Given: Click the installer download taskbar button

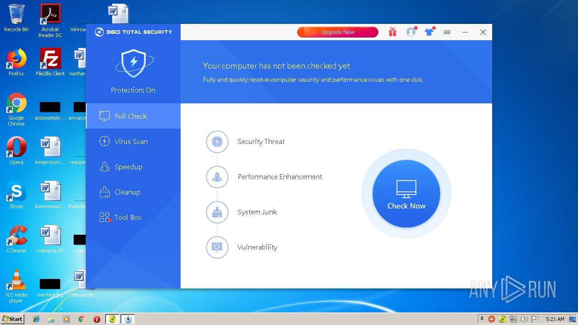Looking at the screenshot, I should tap(128, 319).
